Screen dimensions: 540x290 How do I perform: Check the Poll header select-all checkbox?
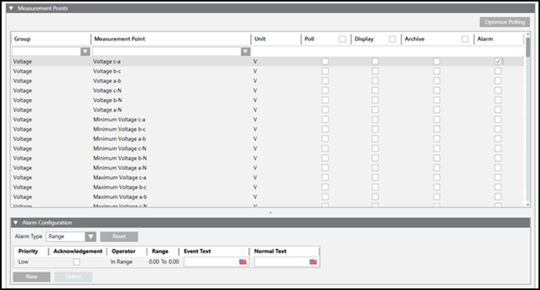tap(342, 39)
